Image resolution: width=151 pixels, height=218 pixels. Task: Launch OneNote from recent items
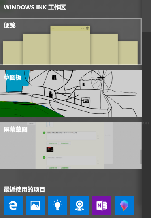(102, 206)
